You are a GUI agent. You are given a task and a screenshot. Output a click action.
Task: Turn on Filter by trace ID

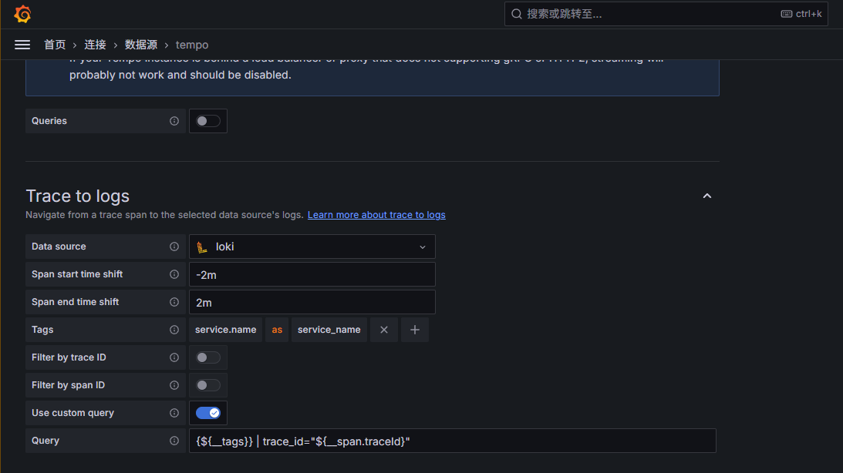click(208, 357)
